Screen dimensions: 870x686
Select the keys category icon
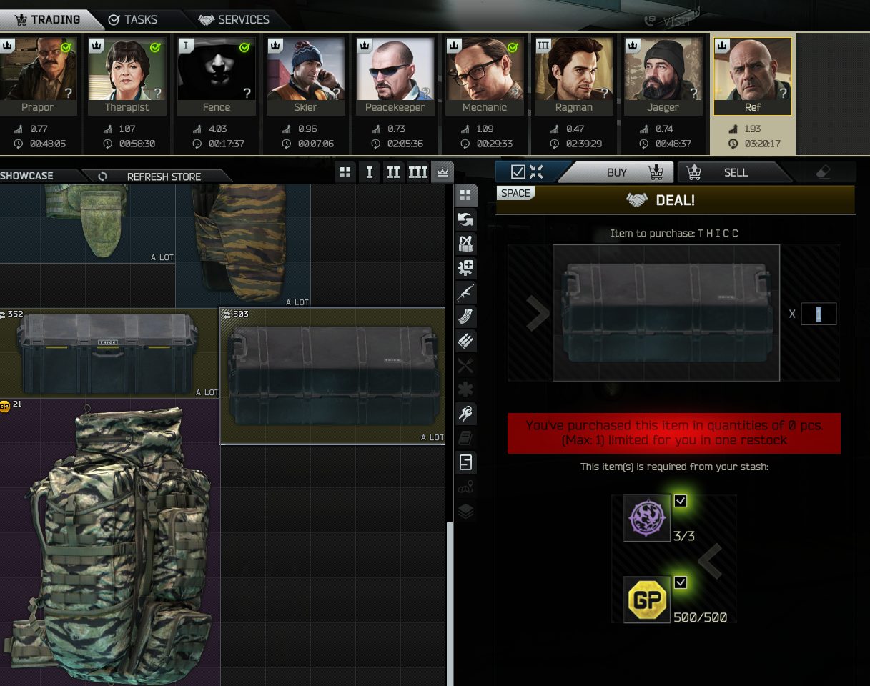466,414
